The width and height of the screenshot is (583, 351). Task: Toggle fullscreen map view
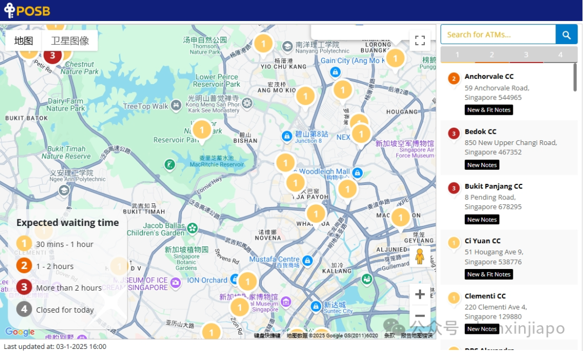coord(420,40)
